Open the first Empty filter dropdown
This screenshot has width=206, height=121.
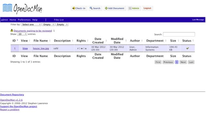pyautogui.click(x=49, y=24)
